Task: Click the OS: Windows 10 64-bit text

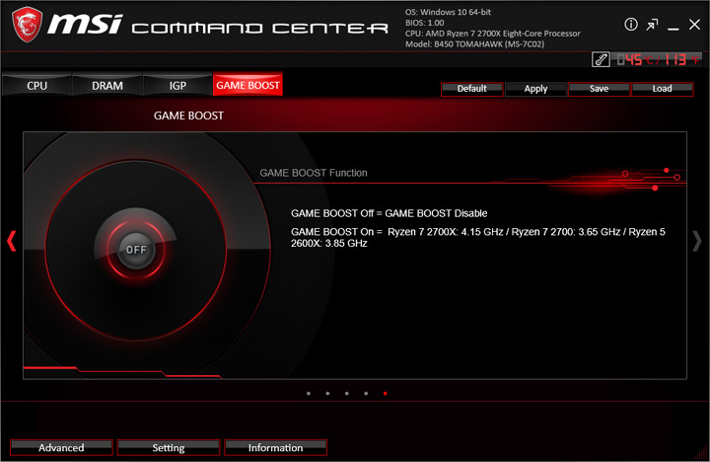Action: [x=448, y=12]
